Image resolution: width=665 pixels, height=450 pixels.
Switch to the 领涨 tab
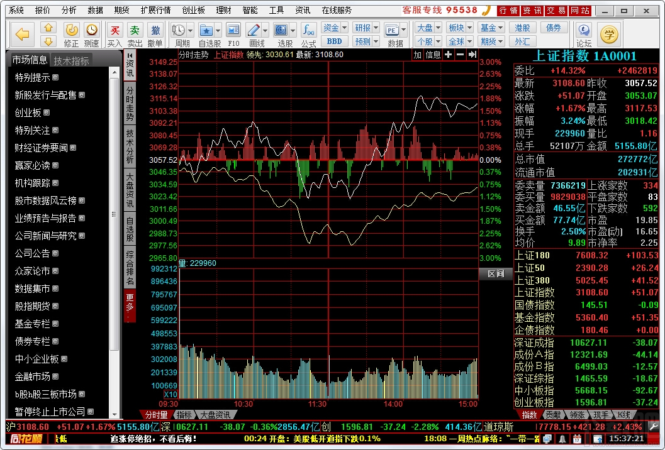point(577,415)
